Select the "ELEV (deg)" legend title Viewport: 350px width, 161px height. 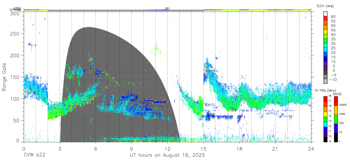coord(325,6)
